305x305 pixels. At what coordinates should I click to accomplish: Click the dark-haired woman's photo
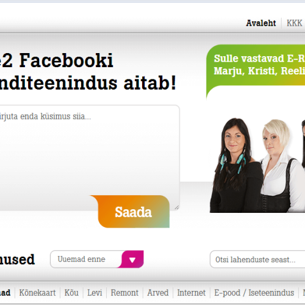(236, 165)
